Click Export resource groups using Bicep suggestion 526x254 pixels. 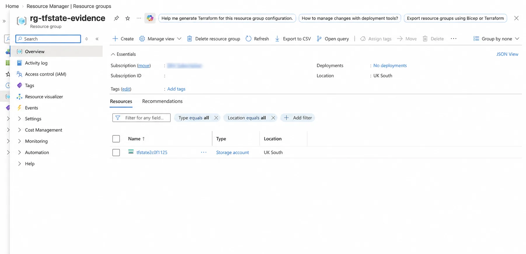pos(455,18)
